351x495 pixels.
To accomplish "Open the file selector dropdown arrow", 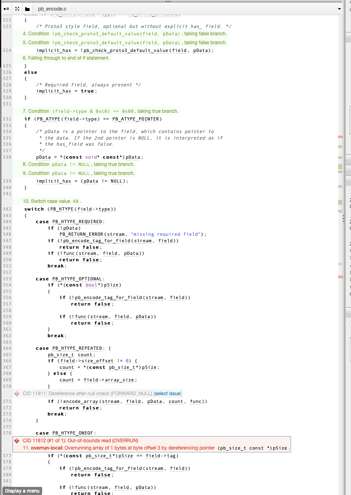I will click(339, 9).
